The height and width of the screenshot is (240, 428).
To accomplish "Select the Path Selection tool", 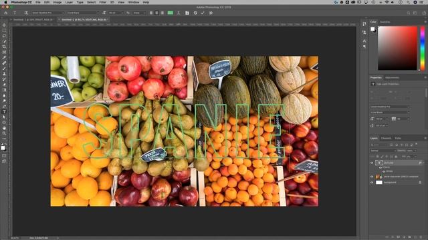I will (x=4, y=117).
